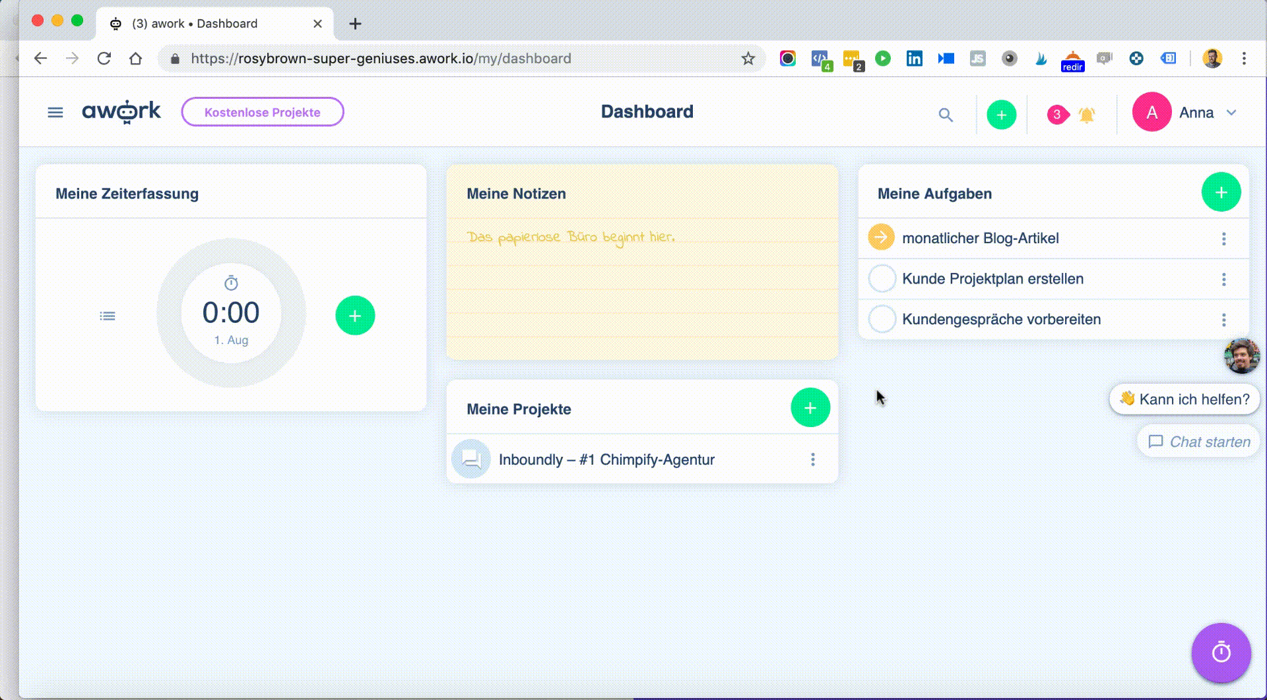Screen dimensions: 1267x700
Task: Open time entries list icon in Zeiterfassung
Action: point(108,316)
